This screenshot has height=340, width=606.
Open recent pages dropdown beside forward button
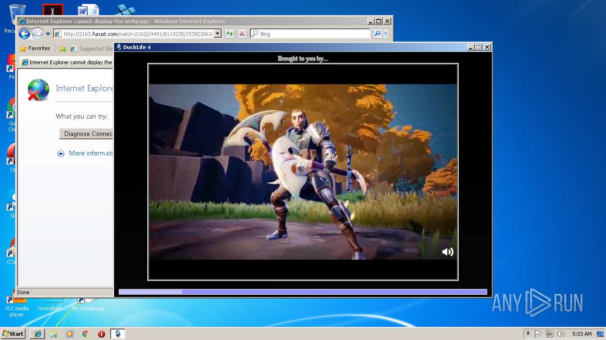[48, 34]
